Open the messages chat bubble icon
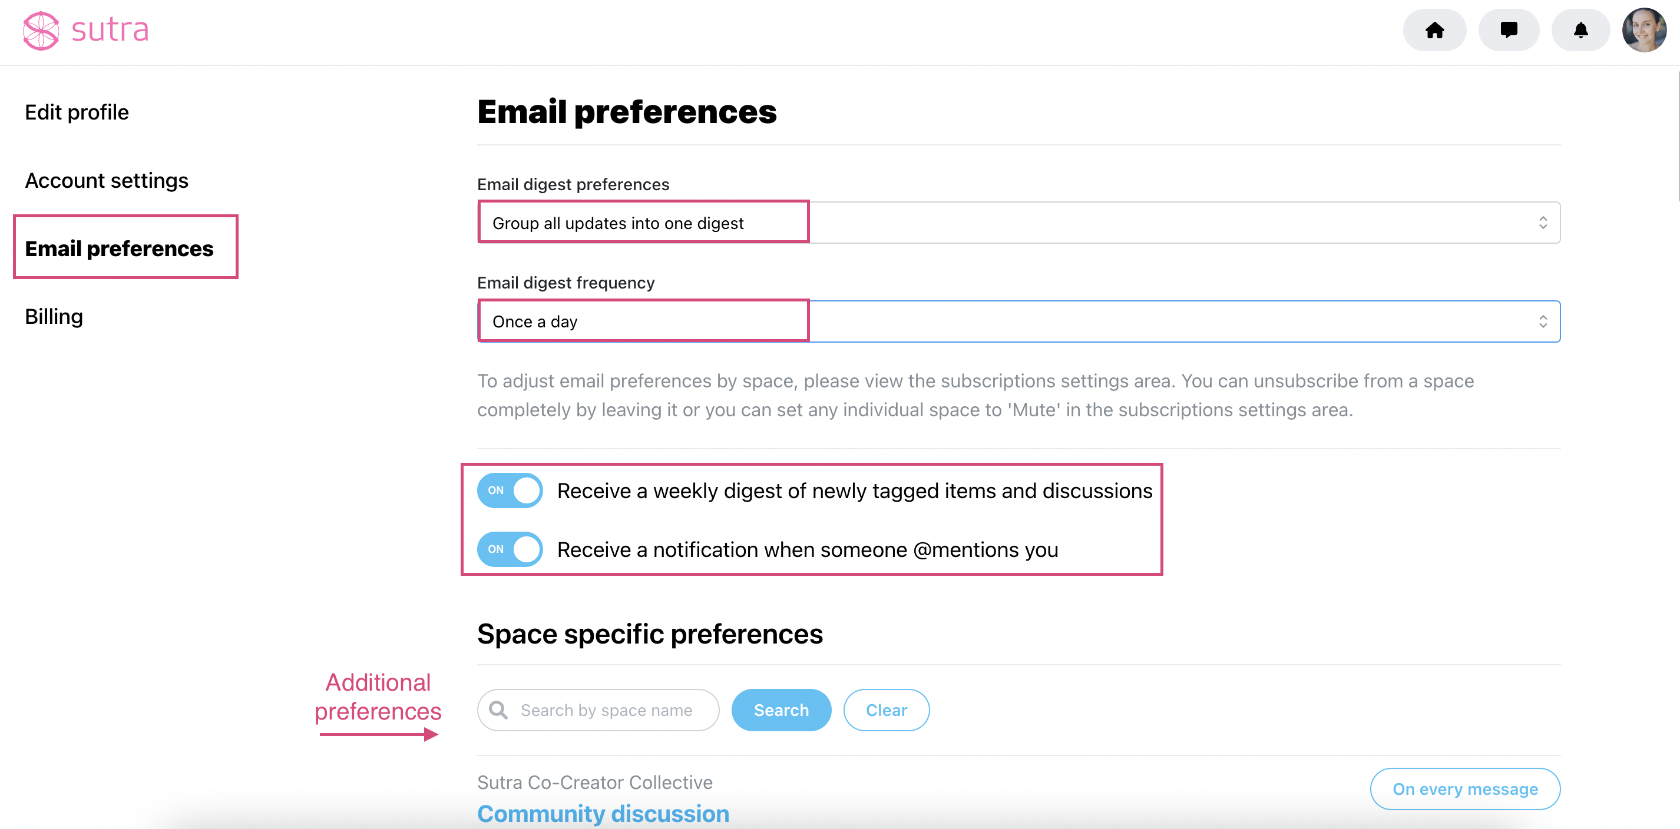1680x829 pixels. click(x=1509, y=30)
